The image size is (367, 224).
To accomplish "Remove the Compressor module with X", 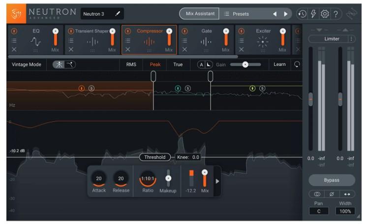I will point(128,49).
